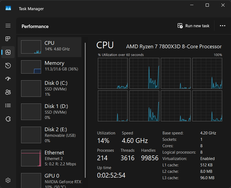Open the Users page icon
Viewport: 231px width, 188px height.
(8, 92)
